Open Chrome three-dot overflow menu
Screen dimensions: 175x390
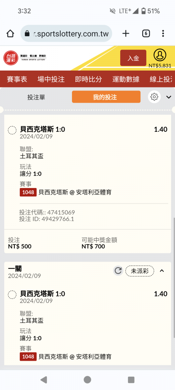click(x=163, y=33)
